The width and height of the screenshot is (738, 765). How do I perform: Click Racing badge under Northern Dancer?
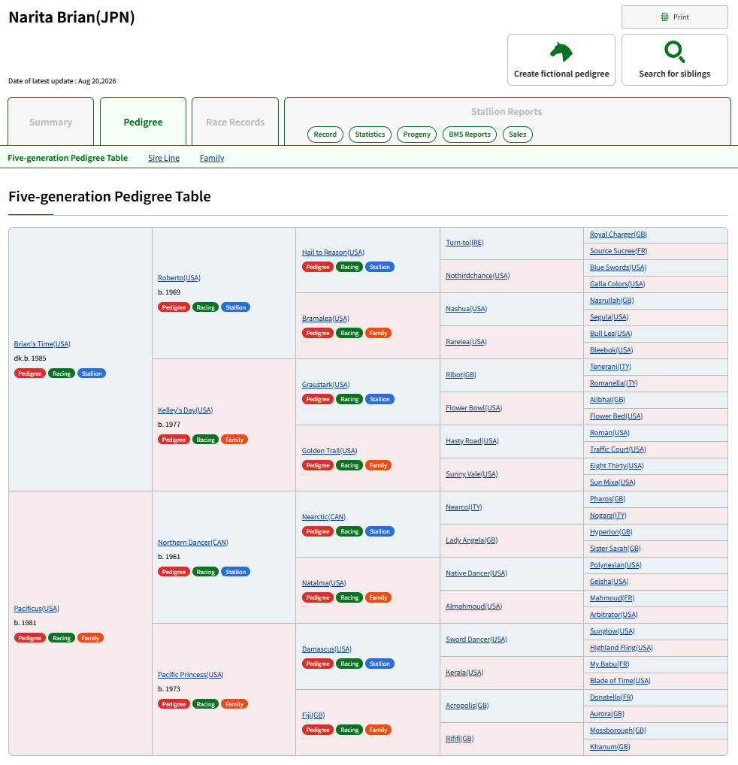pos(205,572)
